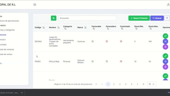The image size is (170, 96).
Task: Sort by Código column arrows
Action: click(44, 27)
